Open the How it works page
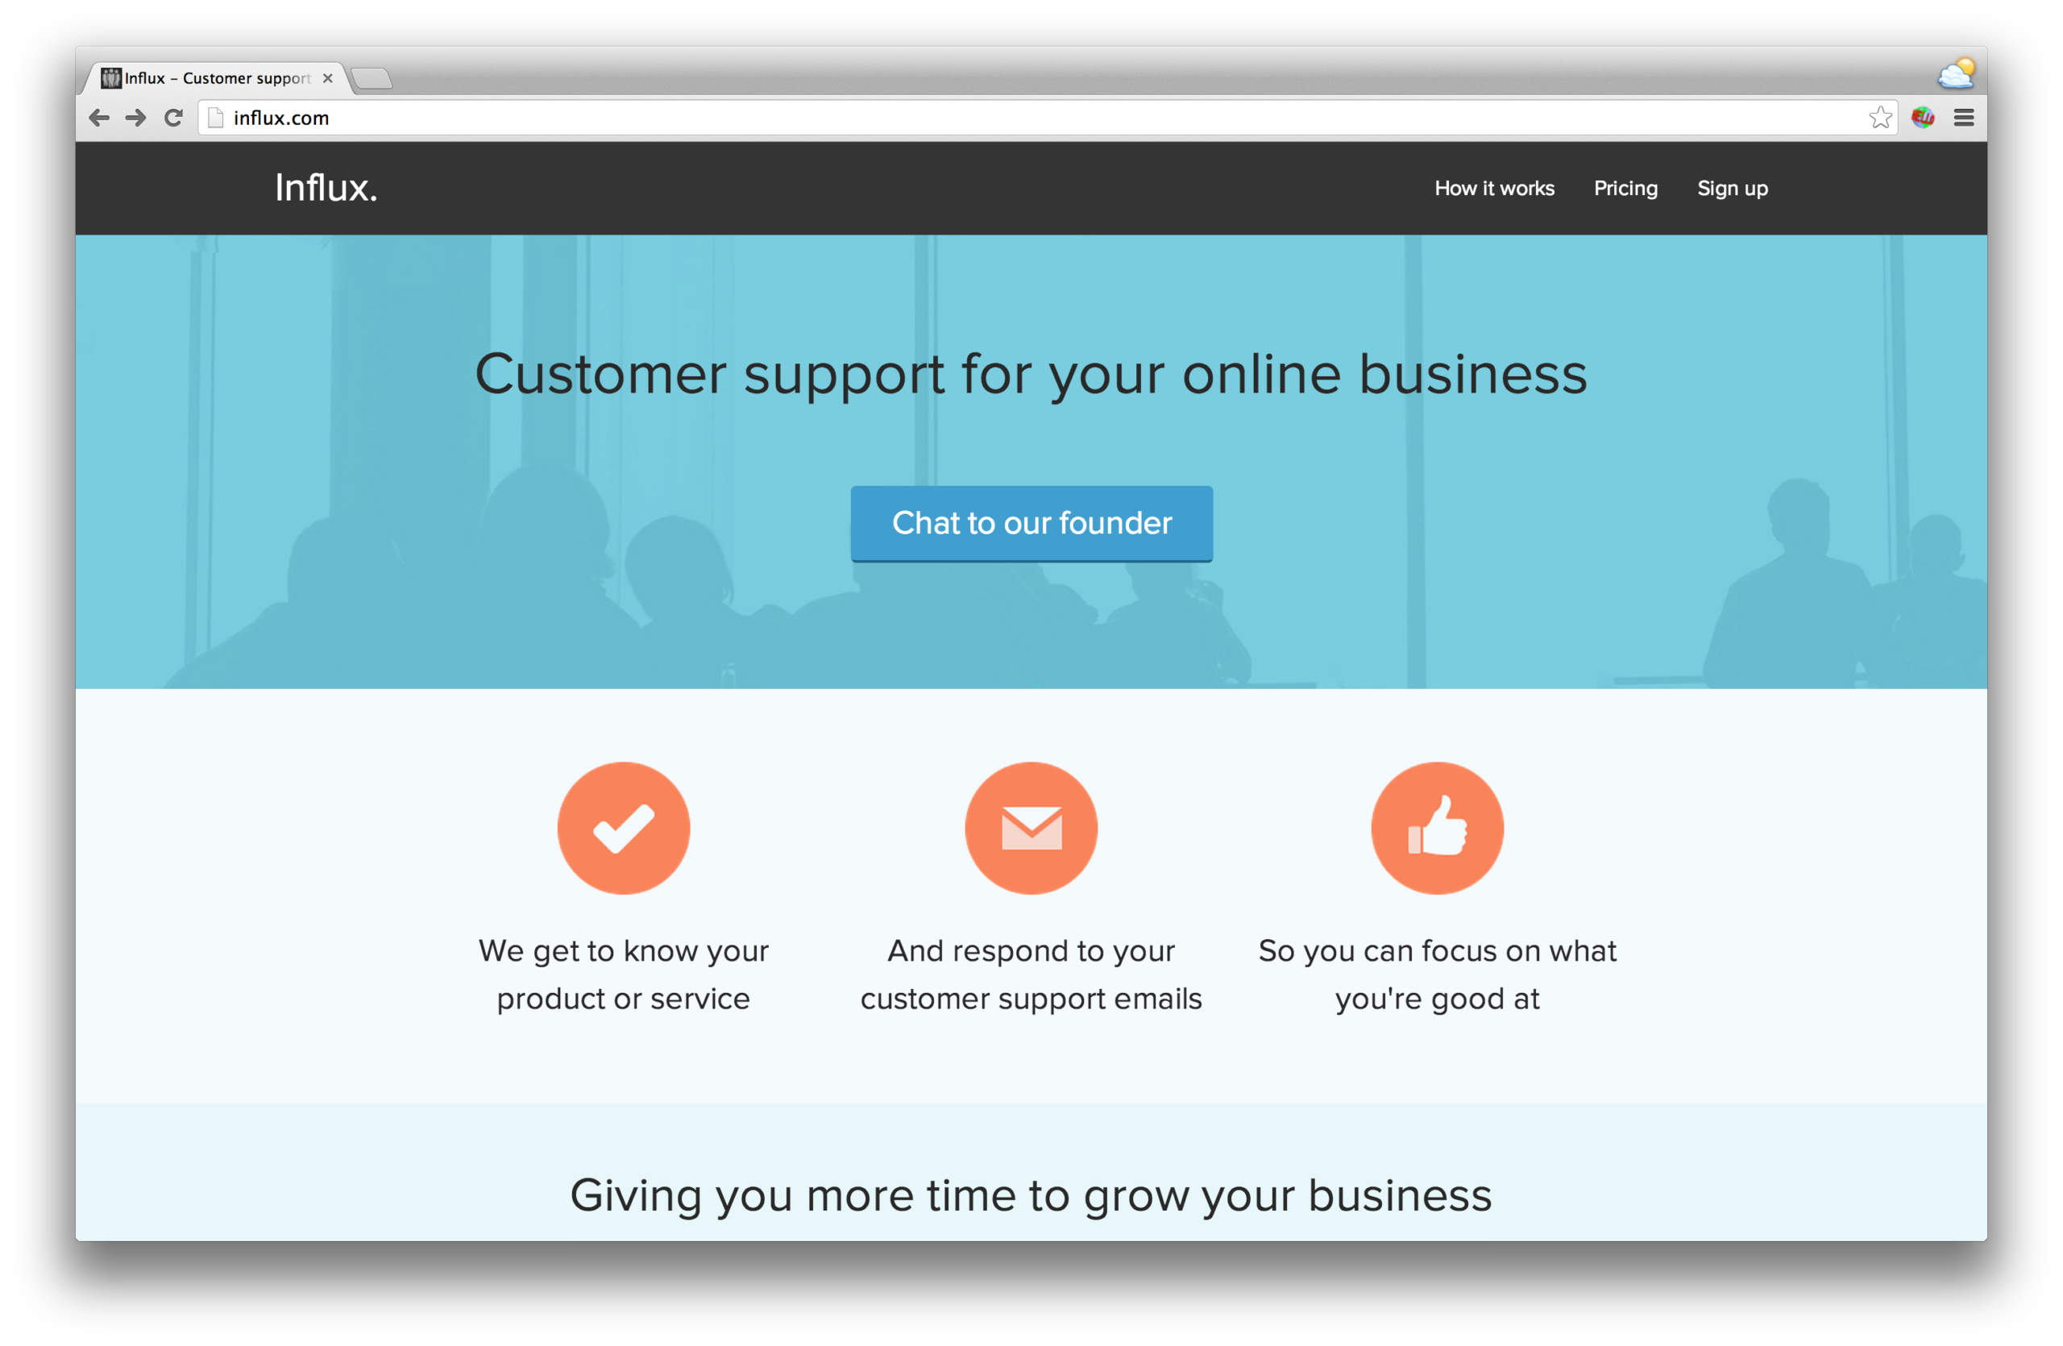This screenshot has width=2063, height=1346. click(x=1494, y=188)
